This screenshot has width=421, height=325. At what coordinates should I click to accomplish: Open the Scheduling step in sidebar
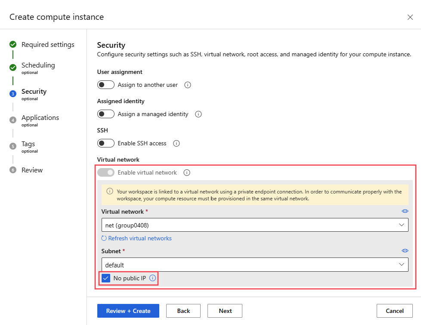pos(38,65)
